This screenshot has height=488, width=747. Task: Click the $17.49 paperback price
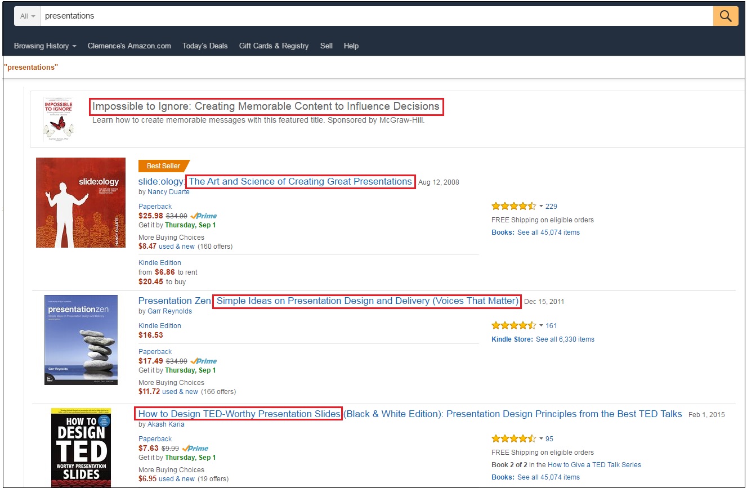[x=151, y=361]
